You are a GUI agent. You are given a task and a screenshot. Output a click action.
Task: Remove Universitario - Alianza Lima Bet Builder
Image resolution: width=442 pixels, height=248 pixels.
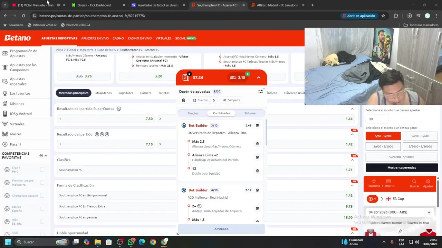257,126
